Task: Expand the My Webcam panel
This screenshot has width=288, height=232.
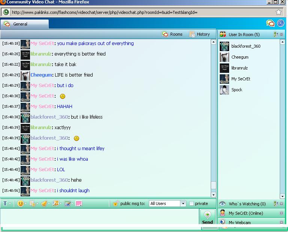Action: coord(282,223)
